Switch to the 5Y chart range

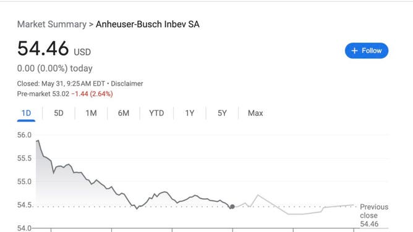[222, 114]
